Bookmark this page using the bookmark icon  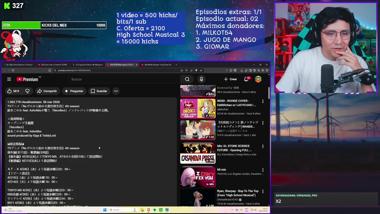pyautogui.click(x=50, y=70)
